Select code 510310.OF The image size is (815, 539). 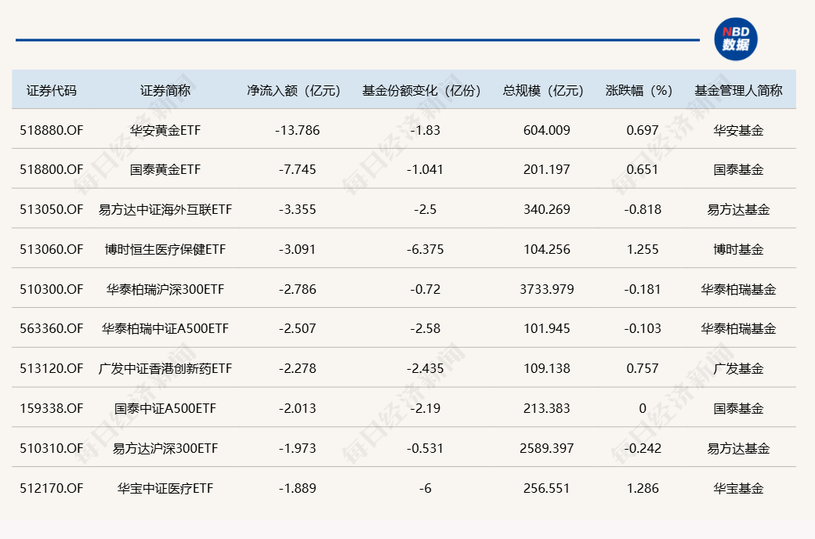[x=52, y=448]
